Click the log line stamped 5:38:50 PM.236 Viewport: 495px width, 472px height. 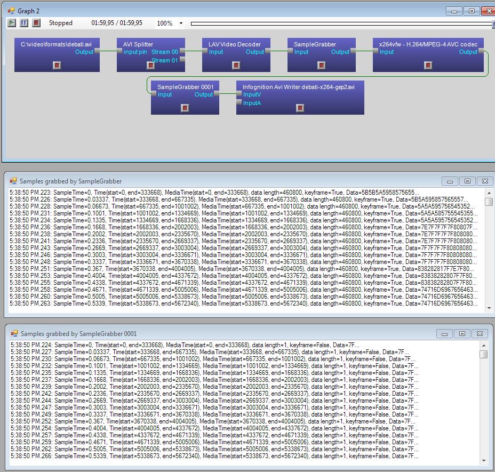click(243, 227)
